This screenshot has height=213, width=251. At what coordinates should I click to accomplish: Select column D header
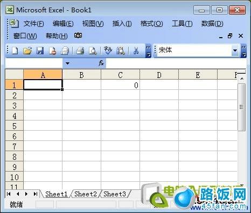(x=159, y=75)
